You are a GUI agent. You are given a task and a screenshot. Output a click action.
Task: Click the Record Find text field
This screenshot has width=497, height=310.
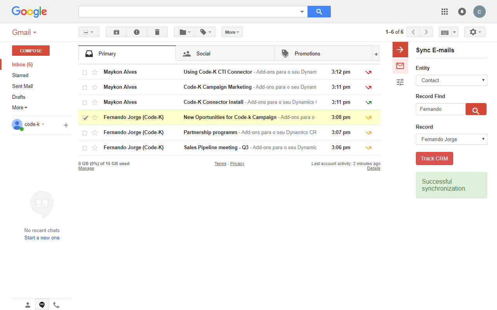click(x=441, y=109)
